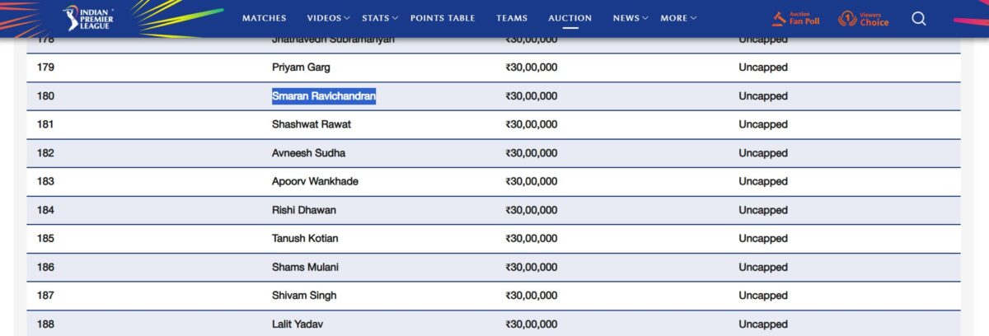The height and width of the screenshot is (336, 989).
Task: Click Tanush Kotian in the list
Action: [305, 239]
